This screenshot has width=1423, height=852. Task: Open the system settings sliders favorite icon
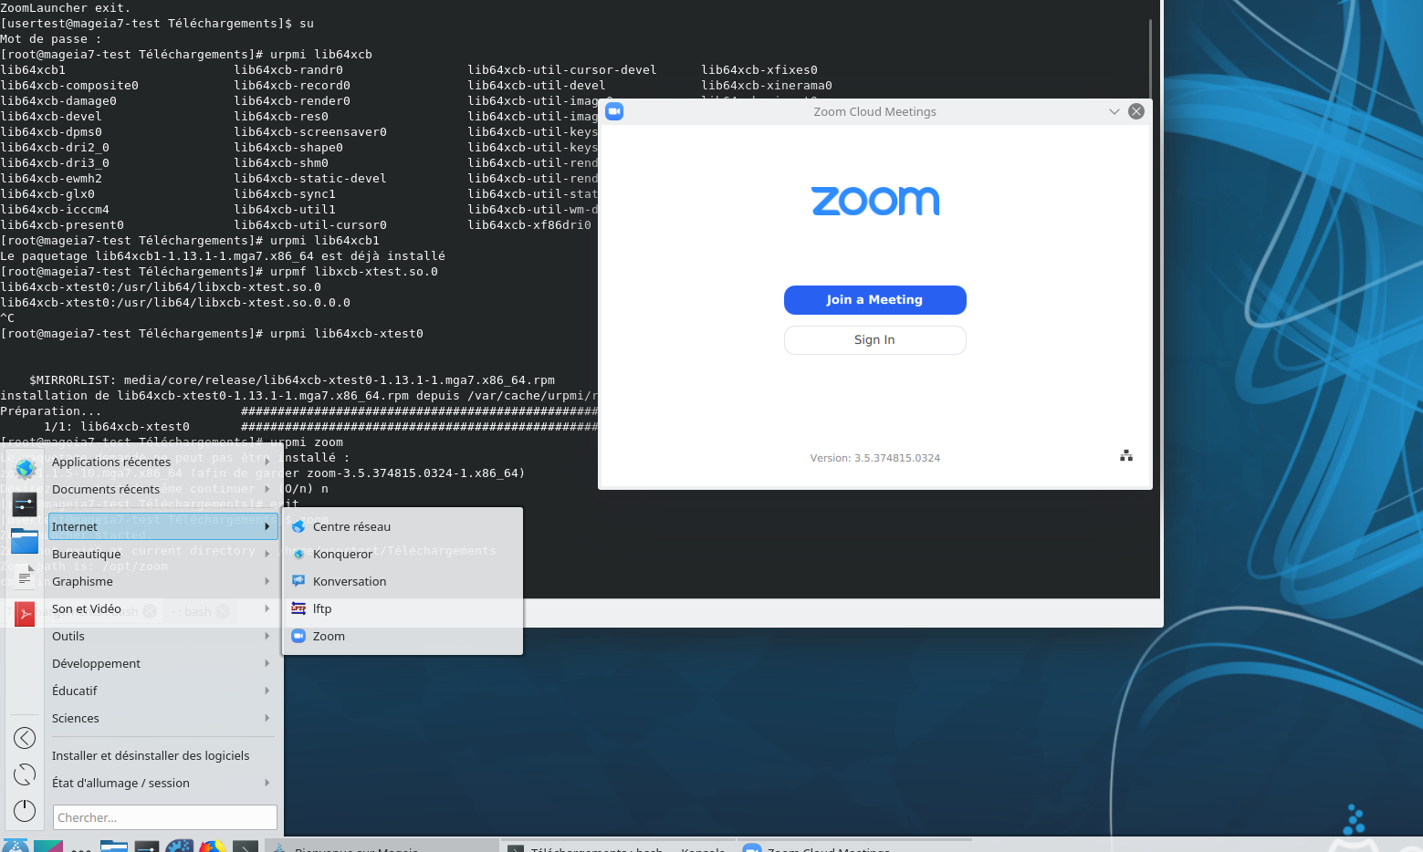(25, 504)
